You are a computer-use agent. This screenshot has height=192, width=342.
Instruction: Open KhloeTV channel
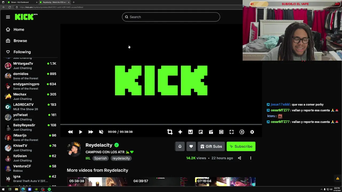tap(30, 148)
